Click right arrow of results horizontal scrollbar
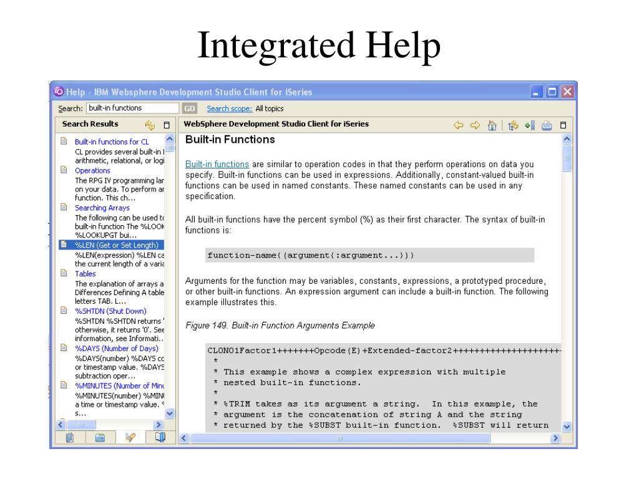The height and width of the screenshot is (479, 639). click(x=159, y=425)
